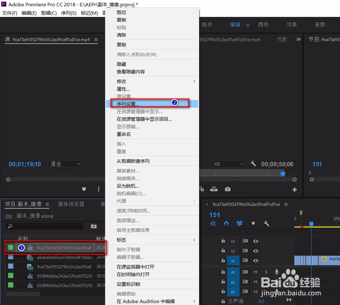Select clip e8ababa85ca378bb5df73b8c

[x=64, y=257]
